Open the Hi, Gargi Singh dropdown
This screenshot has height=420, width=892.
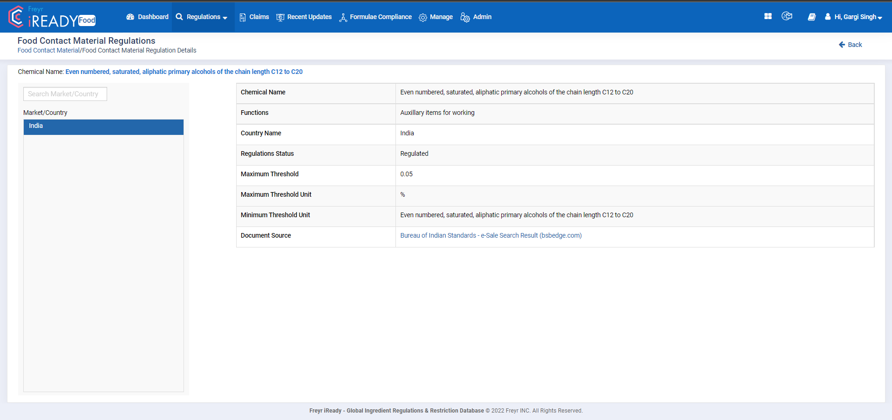pyautogui.click(x=857, y=17)
